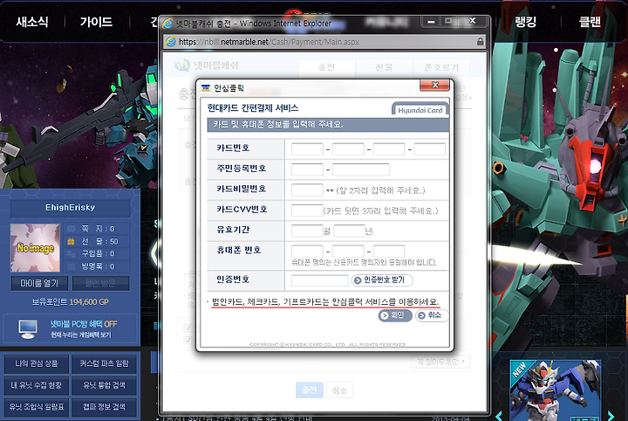Click the IE page icon in address bar
628x421 pixels.
tap(171, 42)
